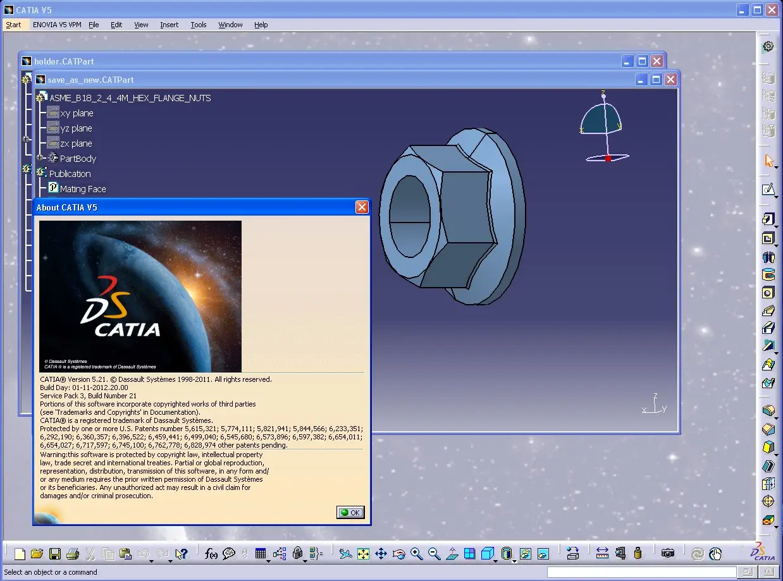Open the Shading mode dropdown arrow
This screenshot has height=581, width=783.
514,561
